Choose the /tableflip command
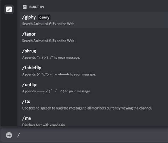The height and width of the screenshot is (143, 168). pyautogui.click(x=94, y=71)
